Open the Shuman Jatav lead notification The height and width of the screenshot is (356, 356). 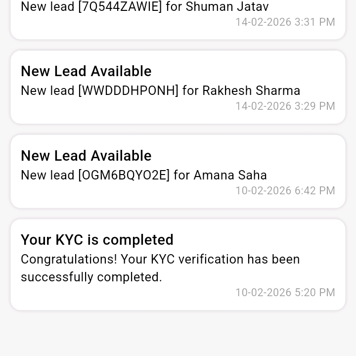pos(178,18)
